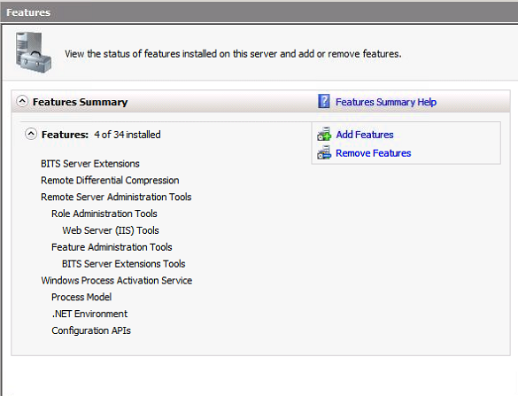Image resolution: width=518 pixels, height=396 pixels.
Task: Collapse the Features Summary section
Action: [22, 101]
